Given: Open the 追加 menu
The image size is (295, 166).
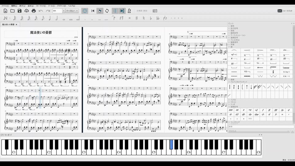Looking at the screenshot, I should tap(31, 6).
